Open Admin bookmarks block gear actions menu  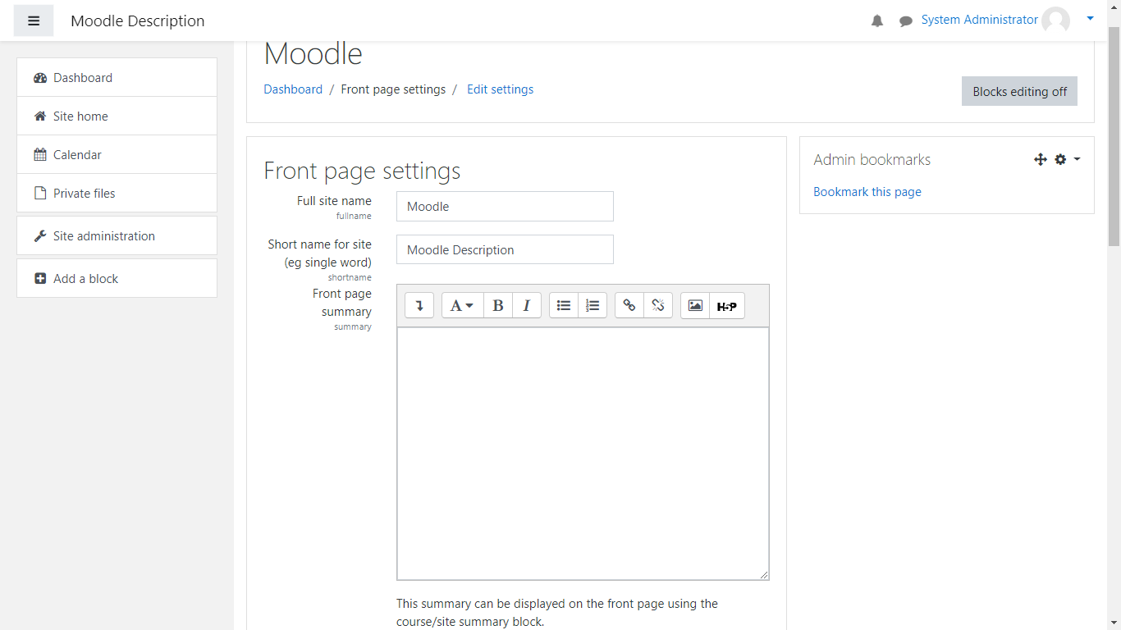tap(1066, 160)
